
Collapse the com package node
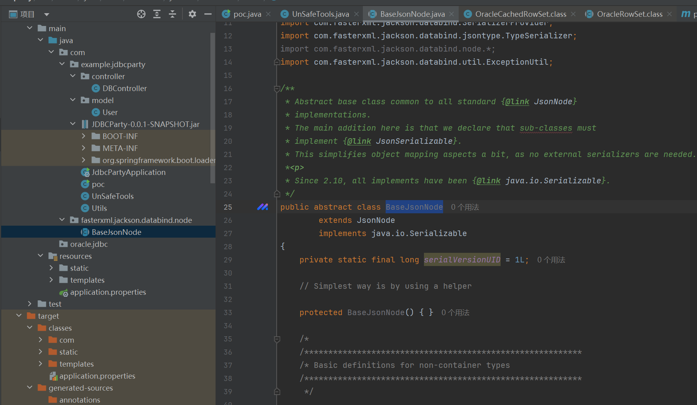[51, 52]
